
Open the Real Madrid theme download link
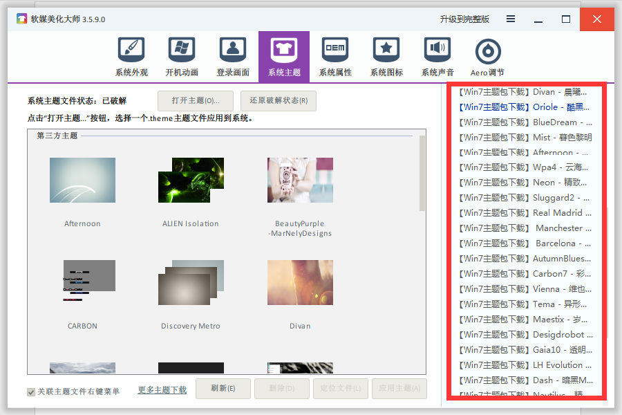pyautogui.click(x=524, y=213)
